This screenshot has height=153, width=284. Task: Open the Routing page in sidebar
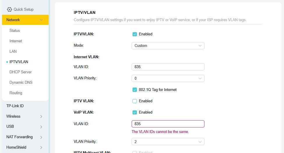pyautogui.click(x=16, y=93)
